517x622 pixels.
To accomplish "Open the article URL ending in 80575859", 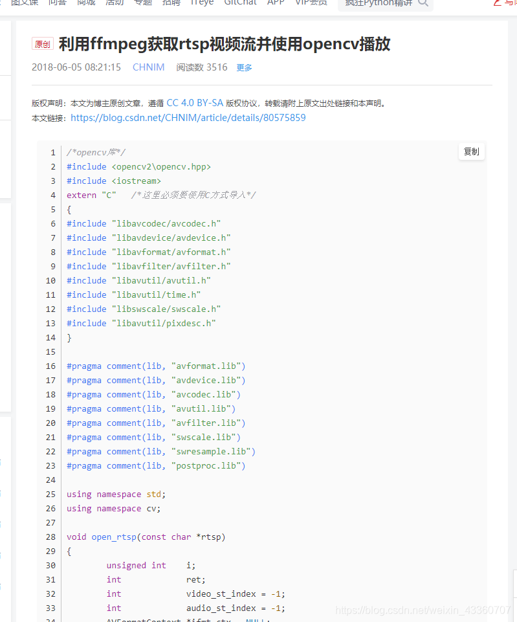I will click(188, 118).
